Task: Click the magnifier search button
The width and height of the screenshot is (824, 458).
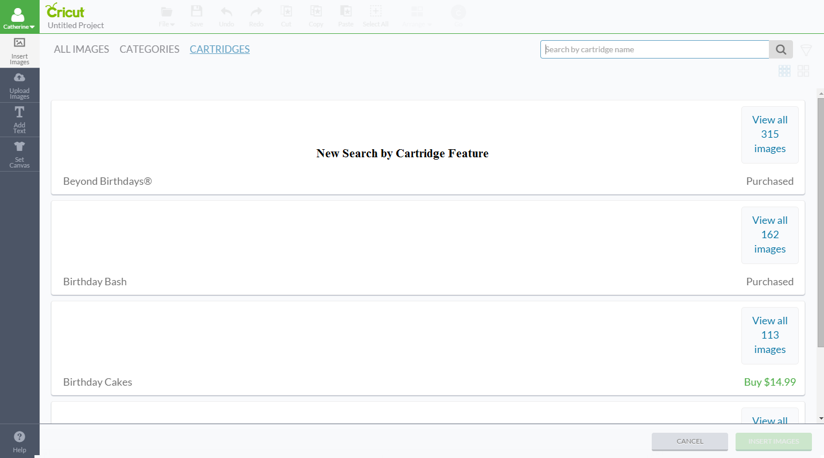Action: [781, 49]
